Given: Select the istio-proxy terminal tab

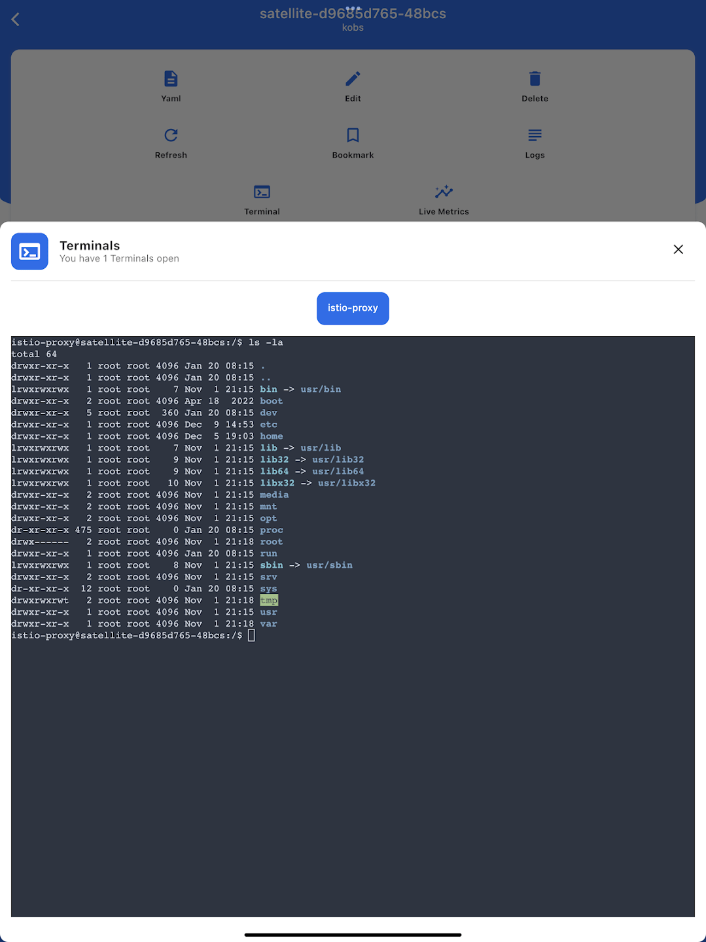Looking at the screenshot, I should tap(353, 308).
